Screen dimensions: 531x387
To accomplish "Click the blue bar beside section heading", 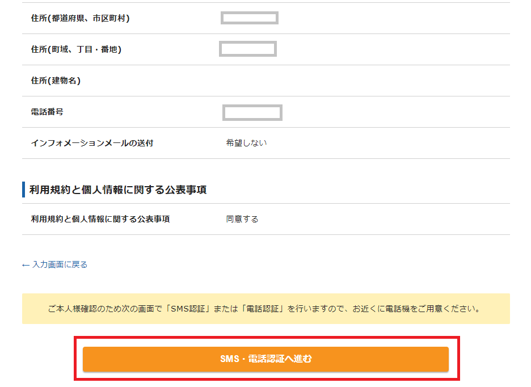I will (x=23, y=190).
